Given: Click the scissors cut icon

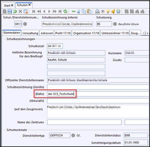Looking at the screenshot, I should point(79,12).
